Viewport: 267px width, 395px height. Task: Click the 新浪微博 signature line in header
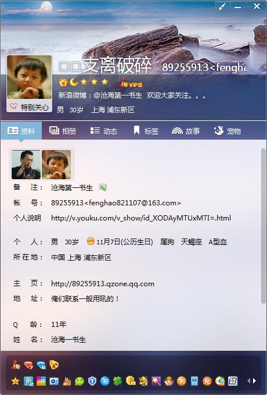pyautogui.click(x=132, y=95)
